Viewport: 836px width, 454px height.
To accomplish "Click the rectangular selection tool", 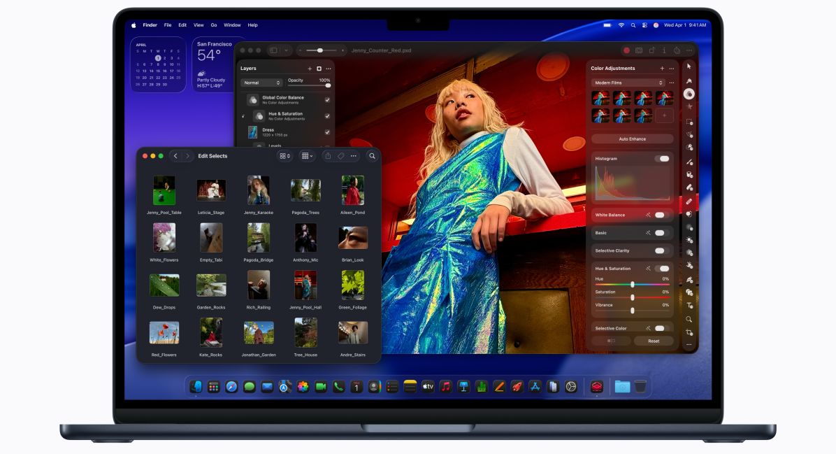I will 689,122.
